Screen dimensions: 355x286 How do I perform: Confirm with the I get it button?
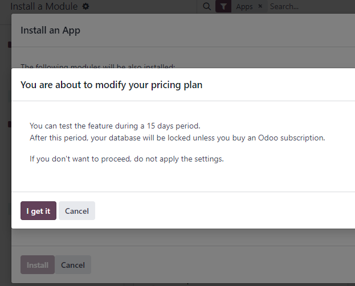coord(38,211)
